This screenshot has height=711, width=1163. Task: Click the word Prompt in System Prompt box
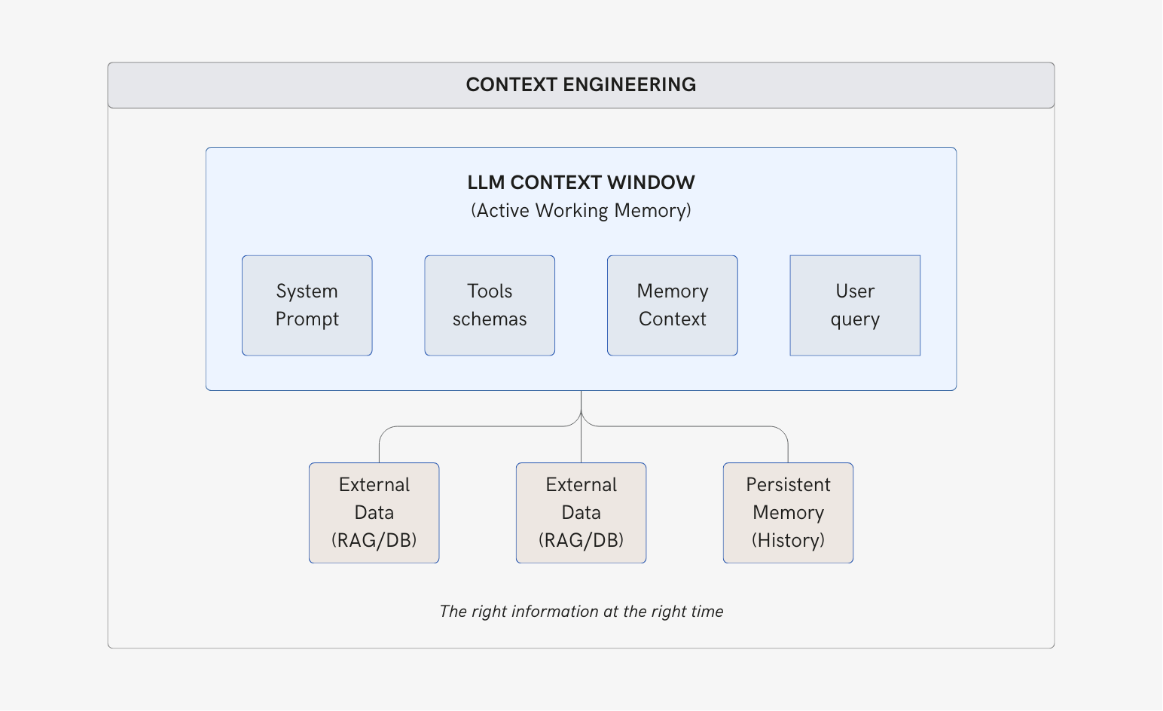pos(307,319)
